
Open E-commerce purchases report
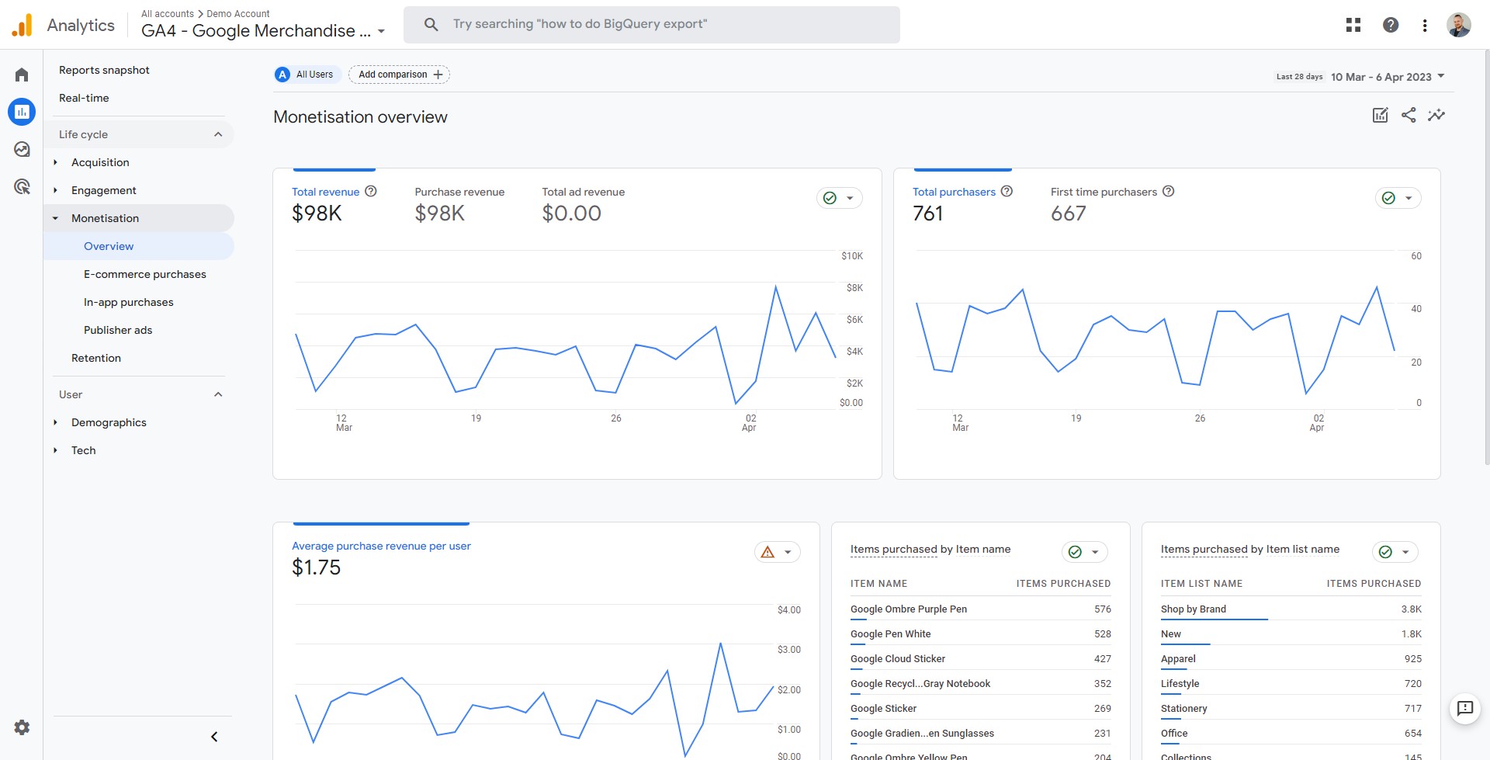145,274
